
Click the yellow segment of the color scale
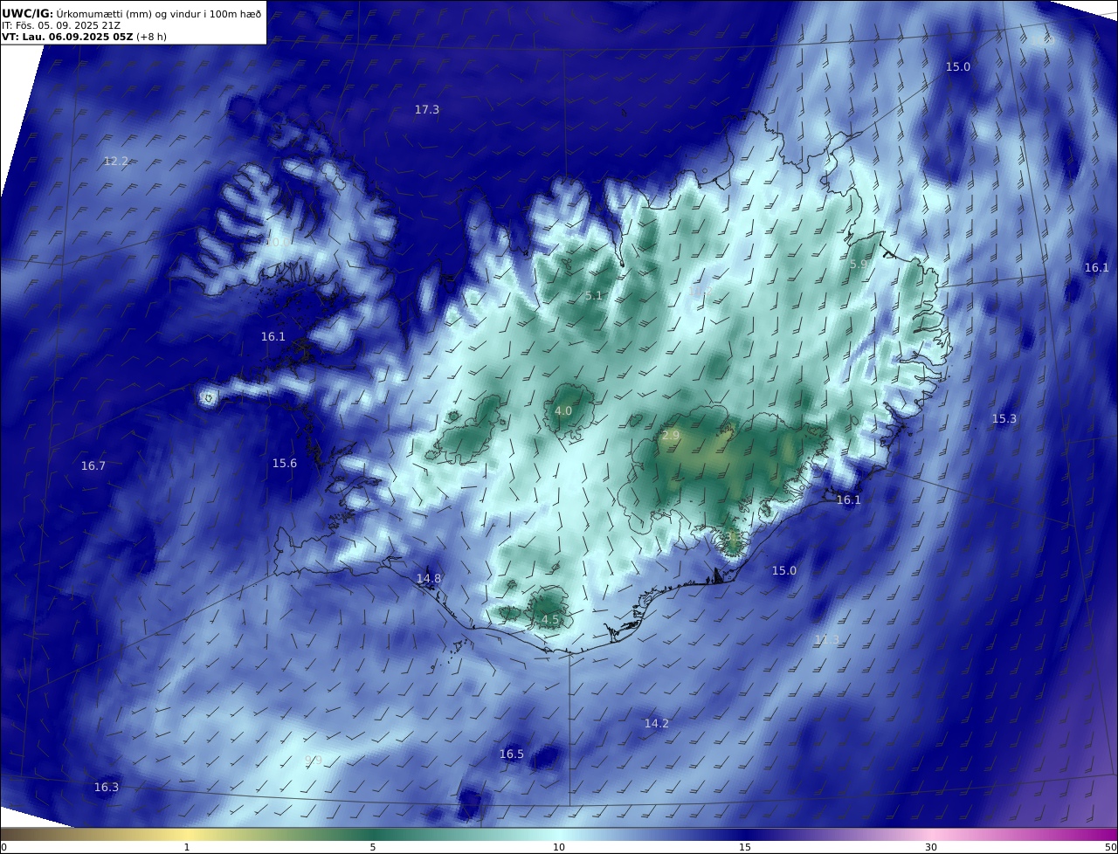click(x=187, y=834)
